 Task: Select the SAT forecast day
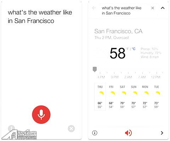point(123,96)
